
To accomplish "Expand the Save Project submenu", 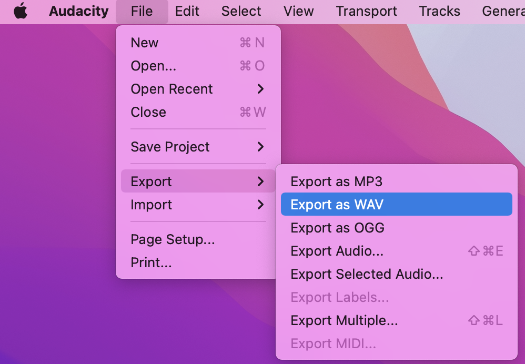I will tap(198, 147).
